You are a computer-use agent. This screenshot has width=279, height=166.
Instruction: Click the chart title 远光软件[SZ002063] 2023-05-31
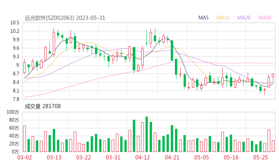pos(65,18)
